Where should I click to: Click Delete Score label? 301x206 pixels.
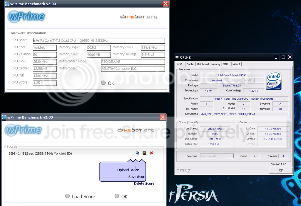point(144,183)
